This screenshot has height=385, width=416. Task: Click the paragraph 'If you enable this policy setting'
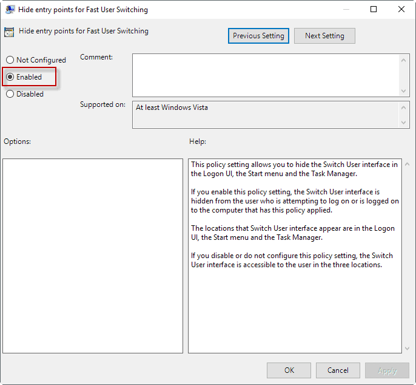point(295,201)
